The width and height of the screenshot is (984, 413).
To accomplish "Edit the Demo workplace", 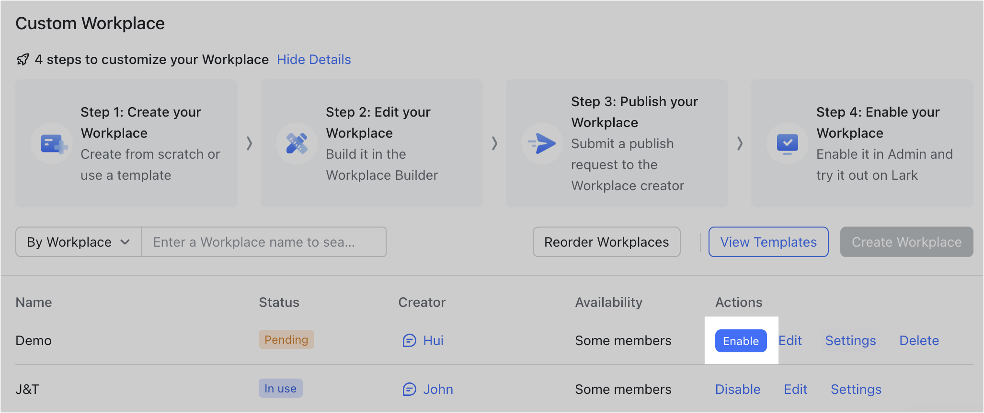I will click(790, 340).
